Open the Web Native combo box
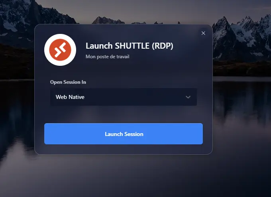The width and height of the screenshot is (271, 197). point(123,97)
